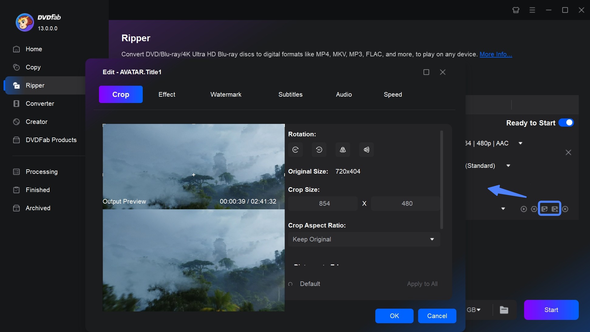Switch to the Effect tab
The image size is (590, 332).
(x=166, y=94)
